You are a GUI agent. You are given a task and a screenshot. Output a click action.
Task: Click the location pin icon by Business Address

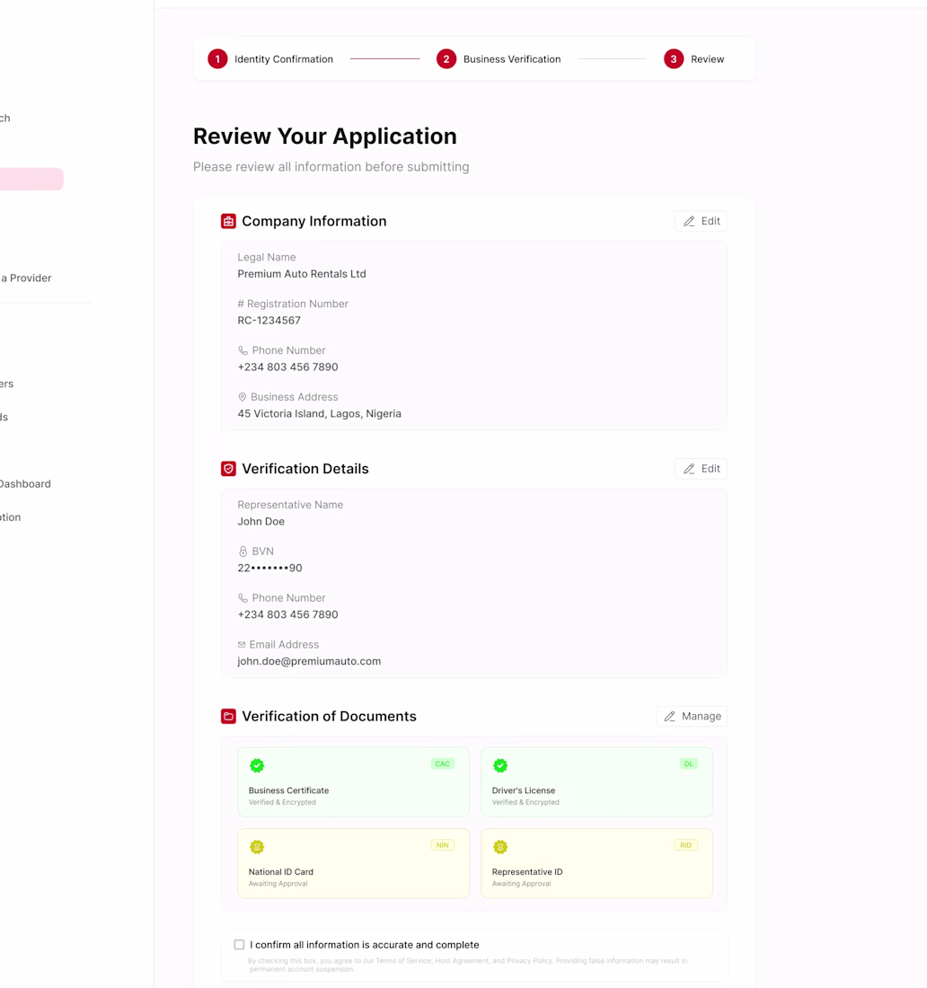pyautogui.click(x=242, y=397)
